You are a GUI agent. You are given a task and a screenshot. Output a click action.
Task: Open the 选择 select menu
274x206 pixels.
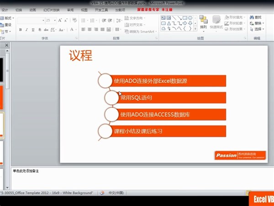[257, 29]
